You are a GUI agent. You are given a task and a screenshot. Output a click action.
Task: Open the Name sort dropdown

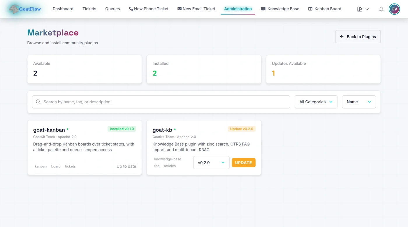pos(359,102)
